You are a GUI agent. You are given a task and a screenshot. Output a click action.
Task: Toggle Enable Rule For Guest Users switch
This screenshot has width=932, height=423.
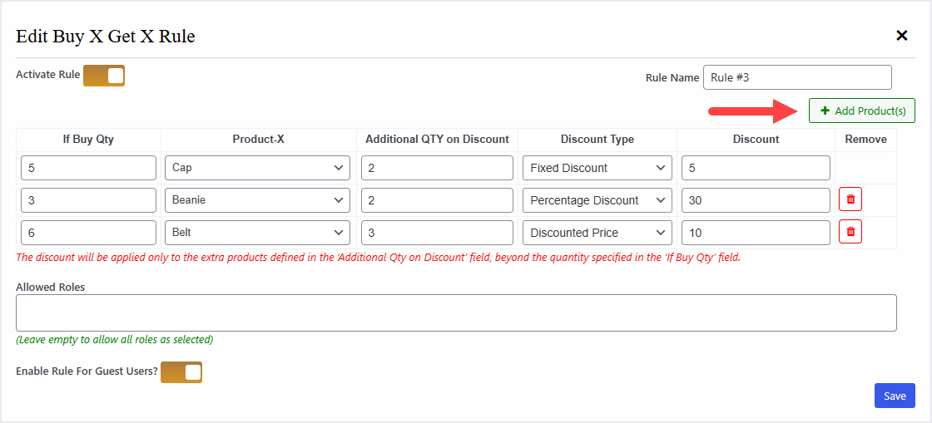(181, 371)
